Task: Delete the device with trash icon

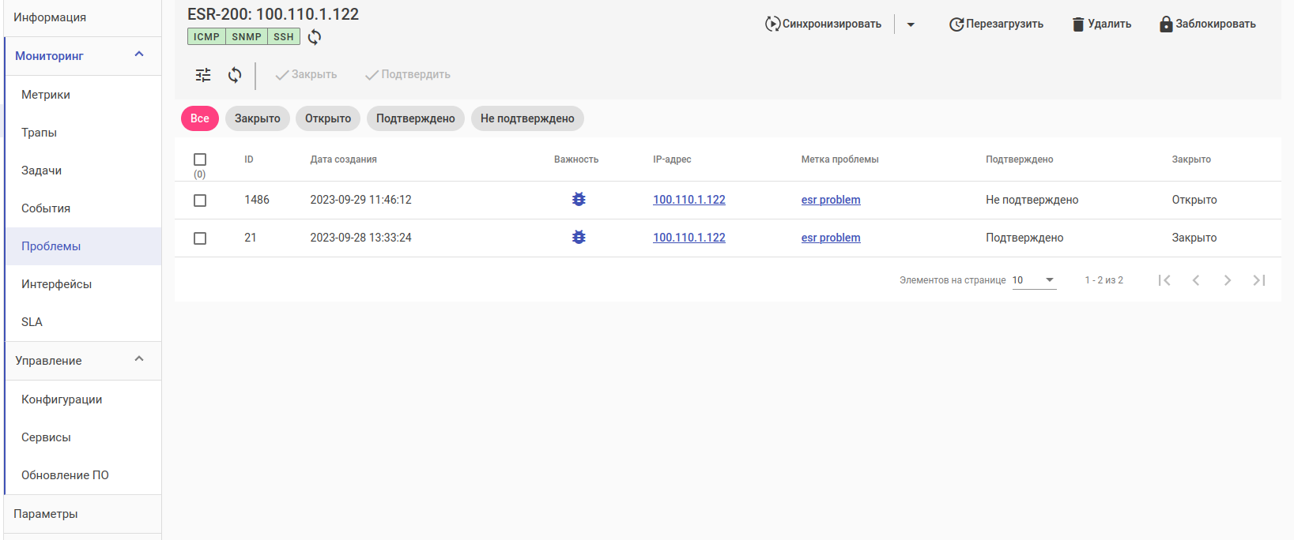Action: (x=1101, y=24)
